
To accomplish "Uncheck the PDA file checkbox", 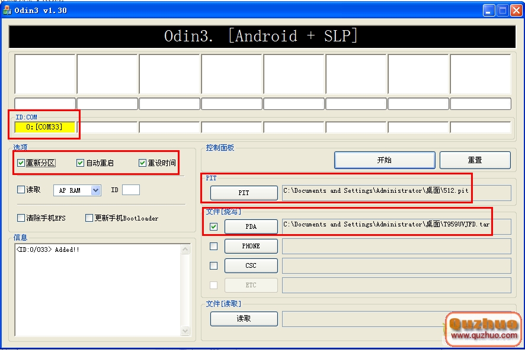I will click(214, 227).
